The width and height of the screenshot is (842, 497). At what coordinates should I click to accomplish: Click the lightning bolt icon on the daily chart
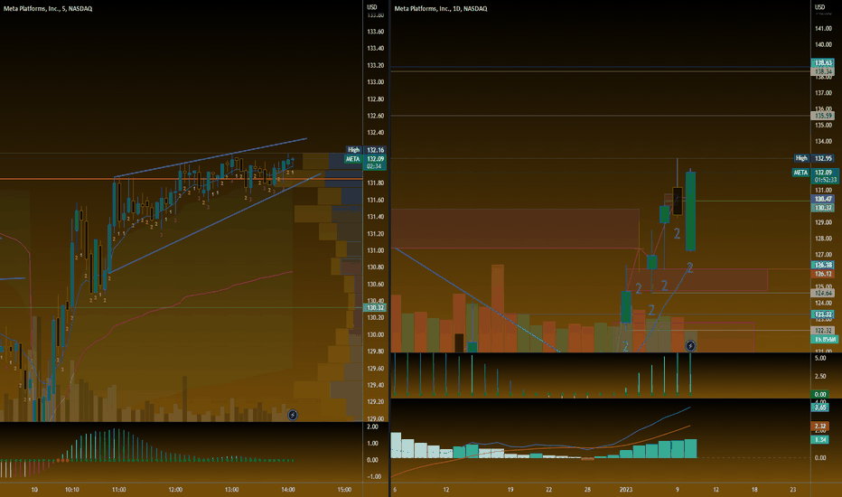click(690, 346)
